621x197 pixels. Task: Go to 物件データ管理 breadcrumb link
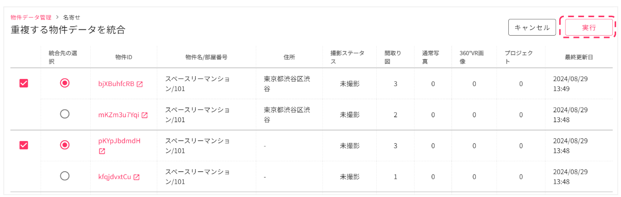(31, 18)
